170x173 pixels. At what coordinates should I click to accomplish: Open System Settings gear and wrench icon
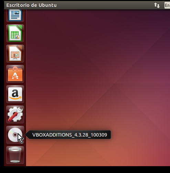[15, 115]
